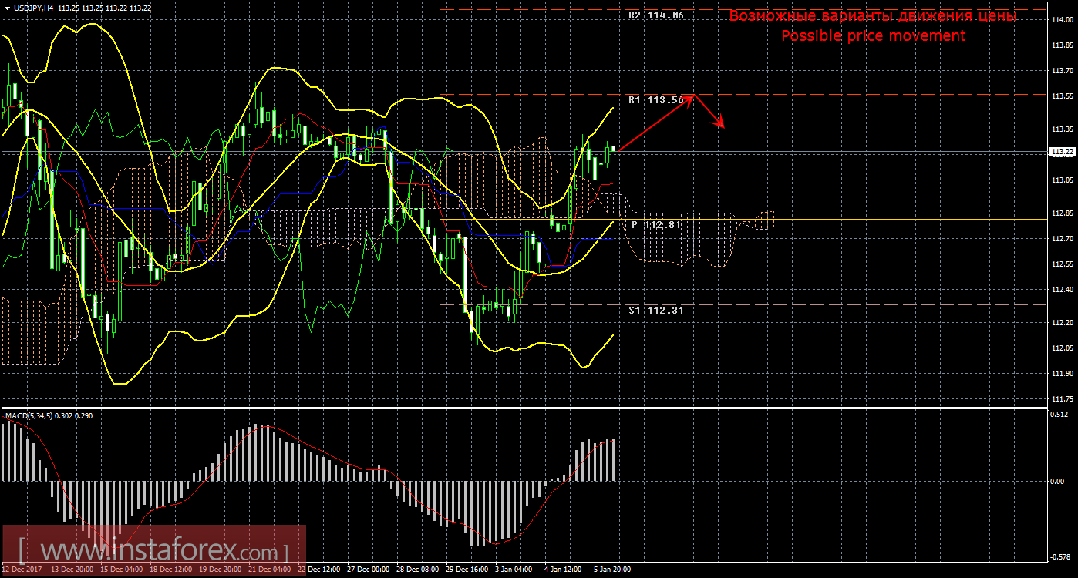
Task: Select the R2 114.06 resistance label
Action: point(656,15)
